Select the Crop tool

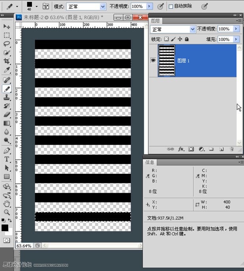point(7,61)
